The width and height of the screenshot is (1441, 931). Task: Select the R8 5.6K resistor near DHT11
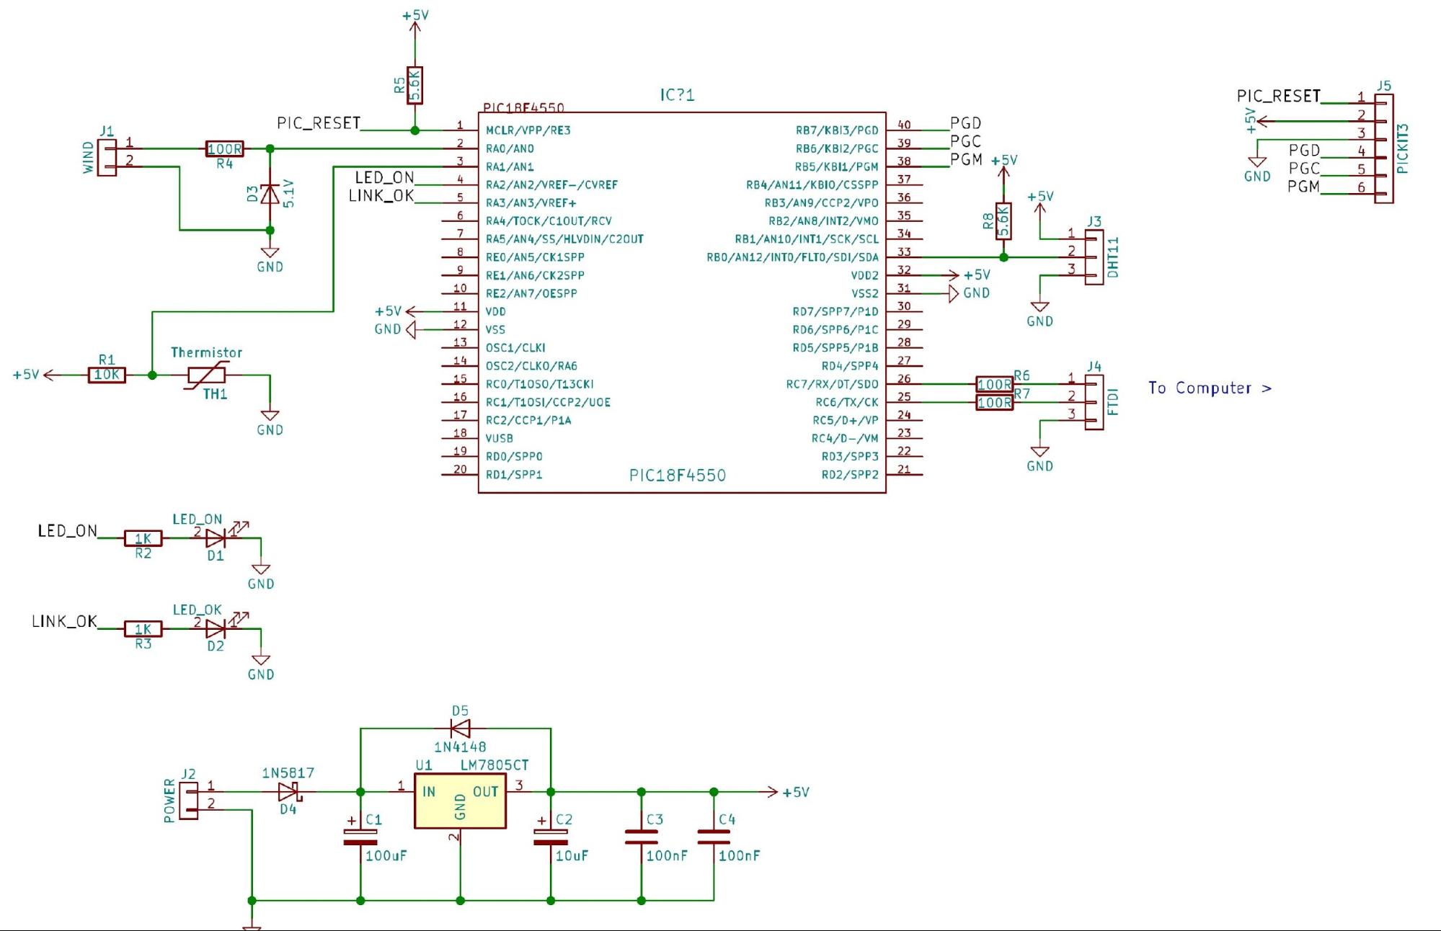1003,221
